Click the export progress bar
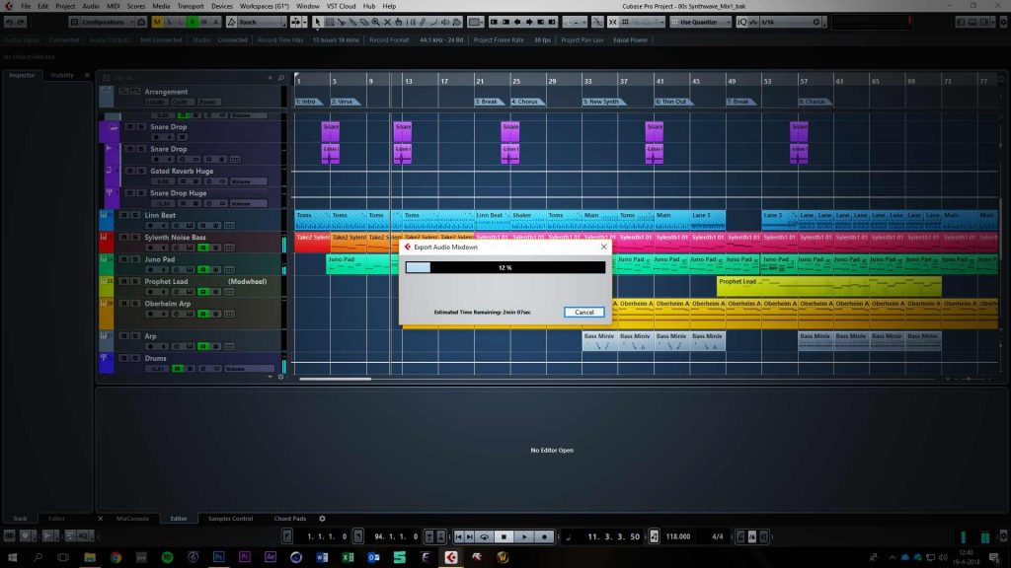 pyautogui.click(x=505, y=267)
